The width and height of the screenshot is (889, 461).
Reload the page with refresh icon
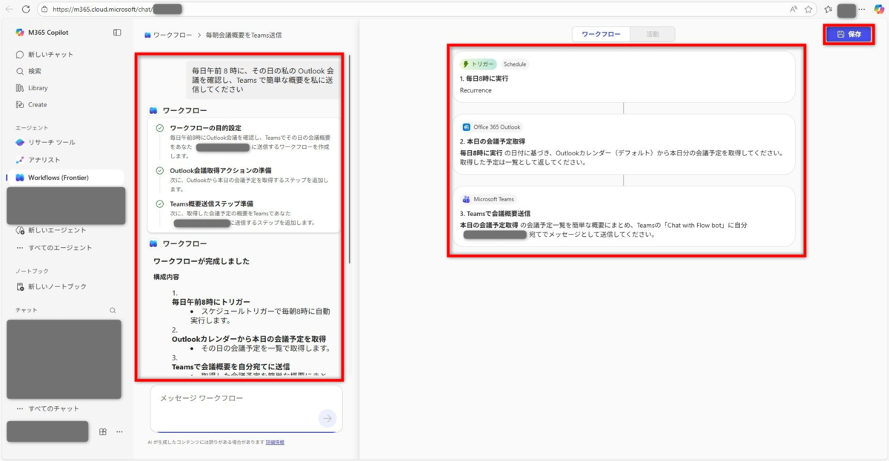[26, 9]
